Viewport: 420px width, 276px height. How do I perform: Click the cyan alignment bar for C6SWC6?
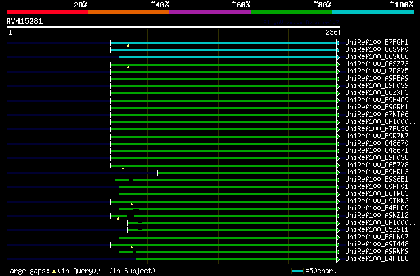(x=228, y=57)
